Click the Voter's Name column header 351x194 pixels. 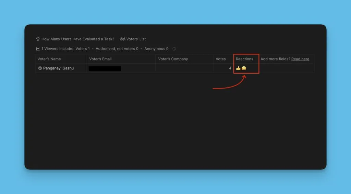click(x=49, y=59)
